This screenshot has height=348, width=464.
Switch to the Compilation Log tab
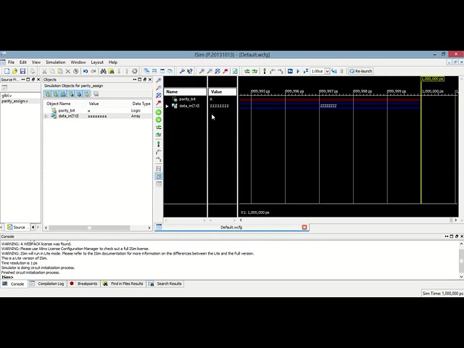click(47, 283)
